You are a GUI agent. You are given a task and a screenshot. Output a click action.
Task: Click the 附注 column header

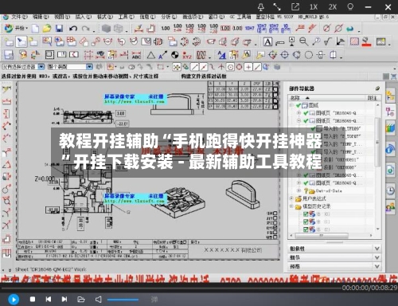[x=373, y=98]
